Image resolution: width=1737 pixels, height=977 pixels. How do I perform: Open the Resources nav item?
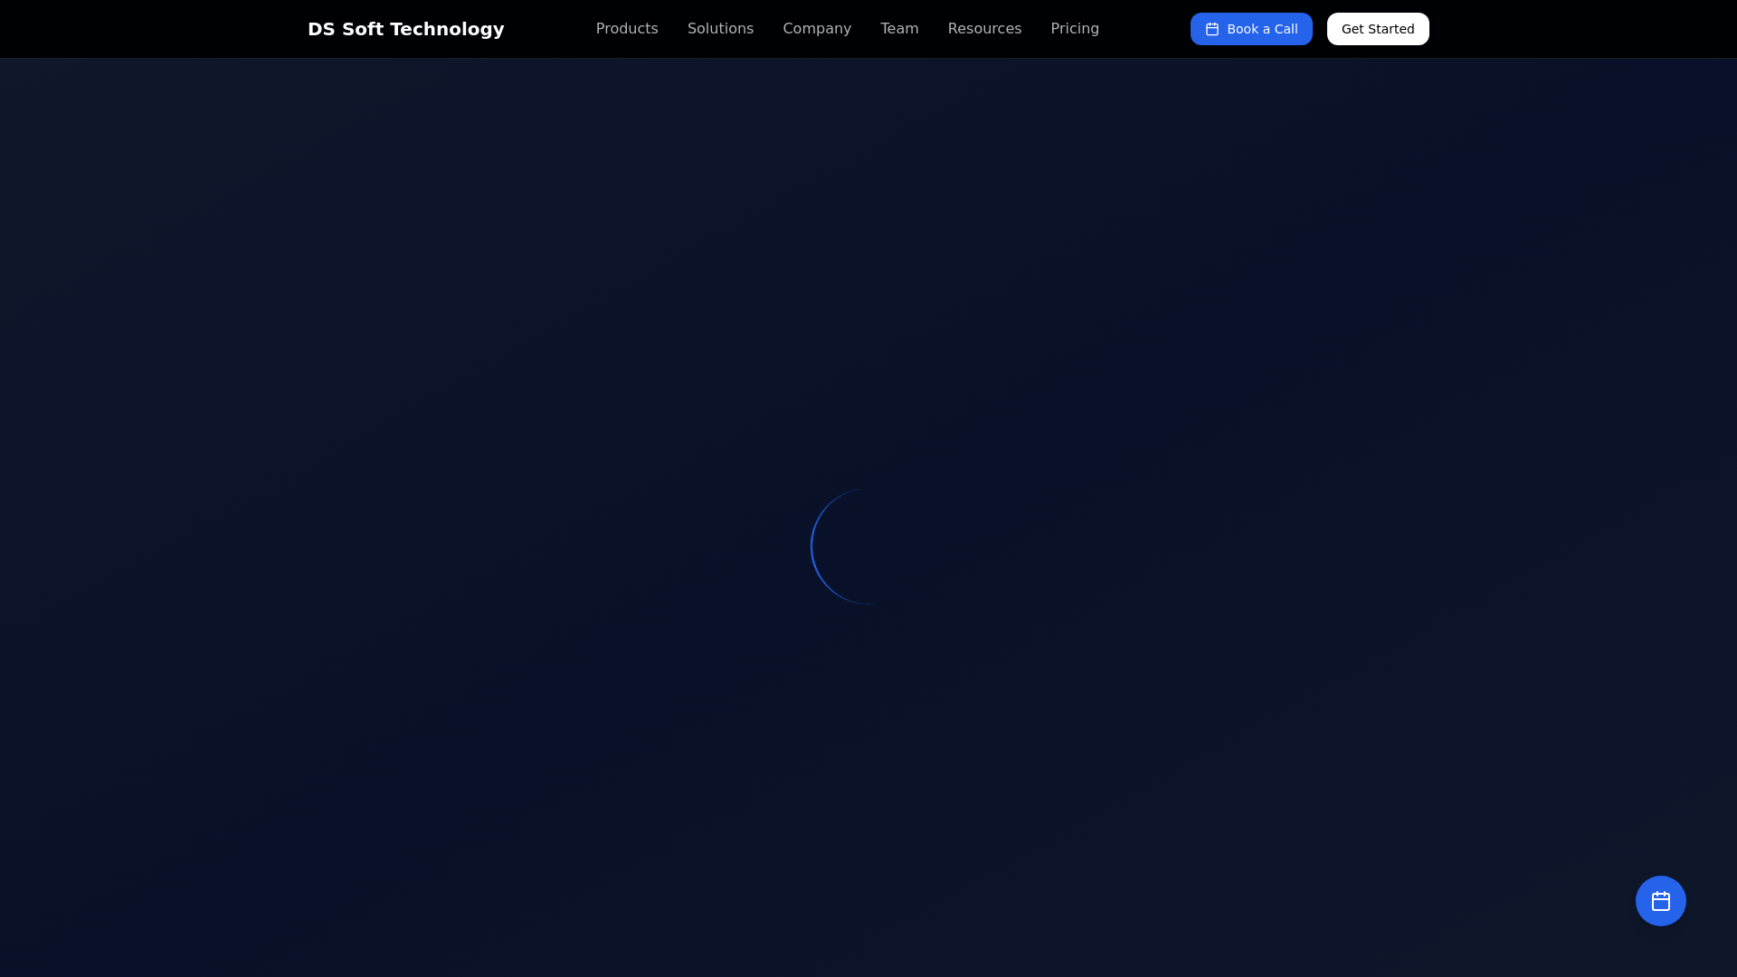tap(984, 29)
